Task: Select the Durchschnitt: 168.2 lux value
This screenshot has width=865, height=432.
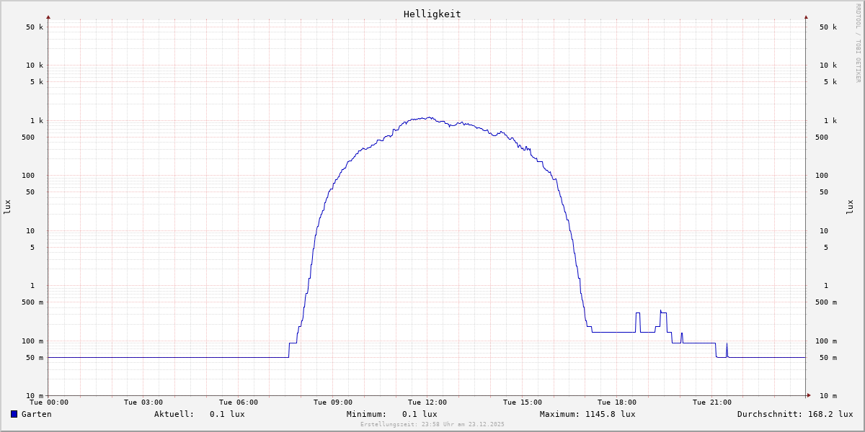Action: [x=794, y=414]
